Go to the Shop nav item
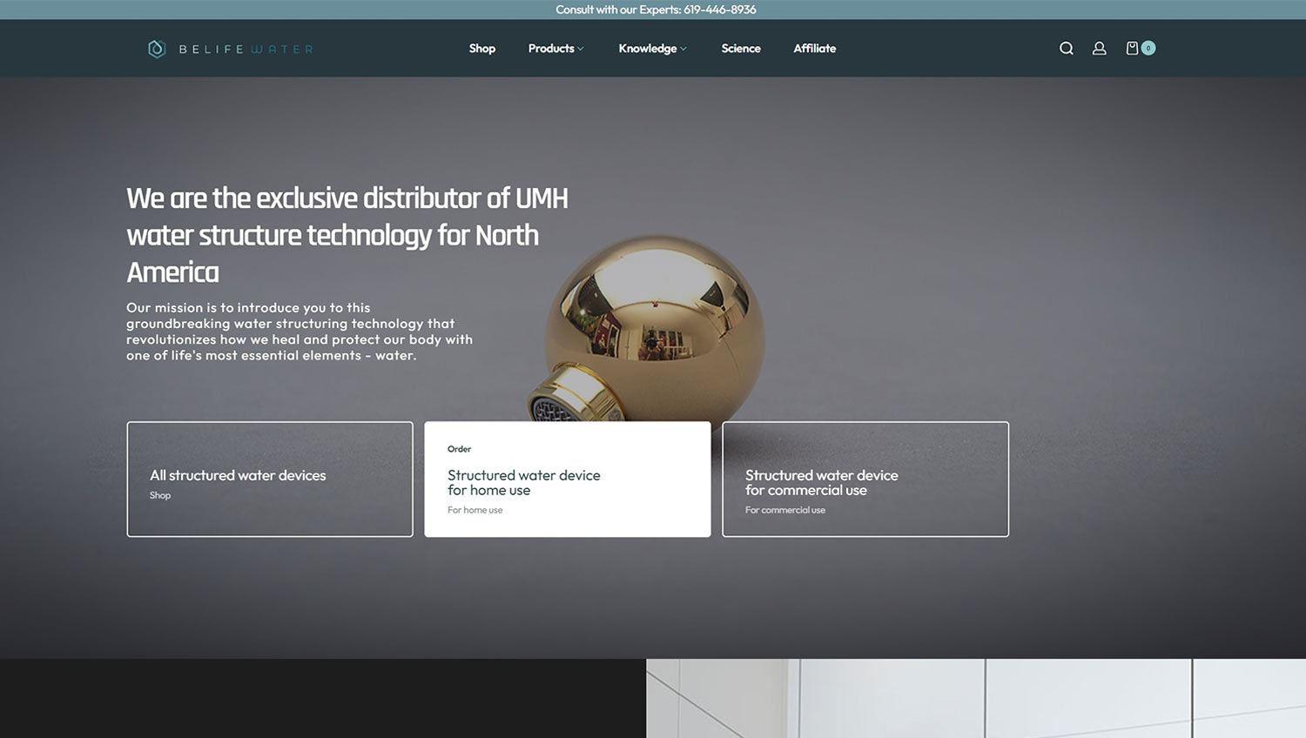 click(481, 49)
